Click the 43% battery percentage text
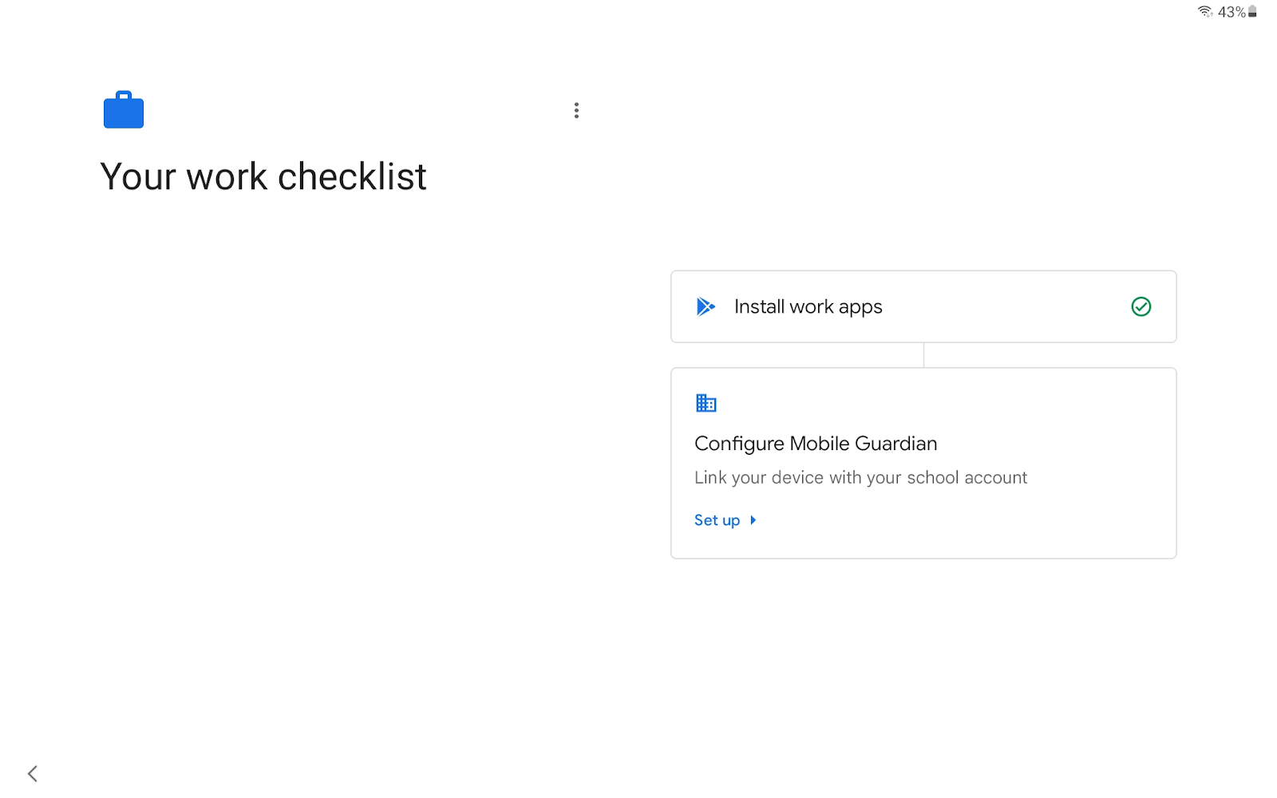Viewport: 1277px width, 798px height. pos(1232,12)
